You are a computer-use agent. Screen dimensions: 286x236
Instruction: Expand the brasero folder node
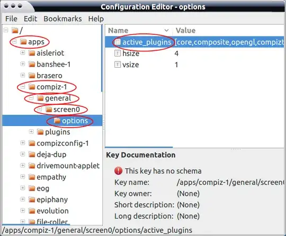click(x=23, y=75)
